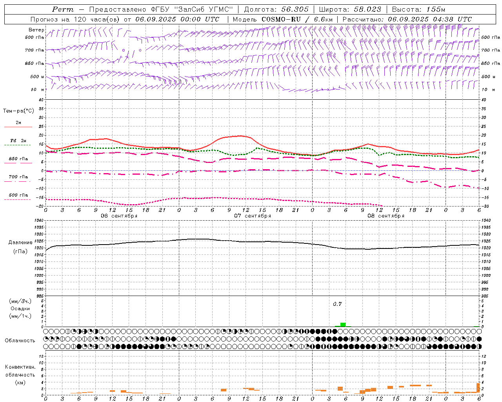The width and height of the screenshot is (502, 402).
Task: Click the tall green precipitation bar
Action: [343, 325]
